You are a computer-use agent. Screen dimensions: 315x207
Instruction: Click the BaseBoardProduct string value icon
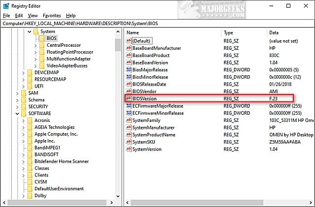coord(128,55)
